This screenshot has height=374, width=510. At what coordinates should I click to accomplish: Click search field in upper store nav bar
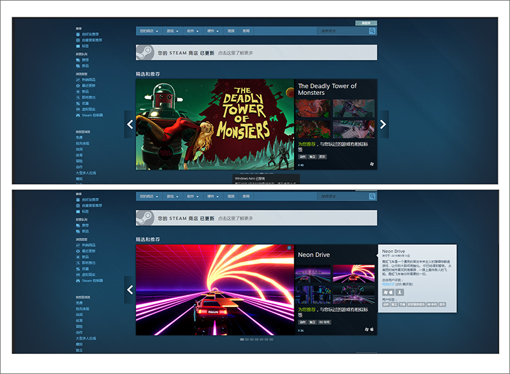[x=343, y=31]
